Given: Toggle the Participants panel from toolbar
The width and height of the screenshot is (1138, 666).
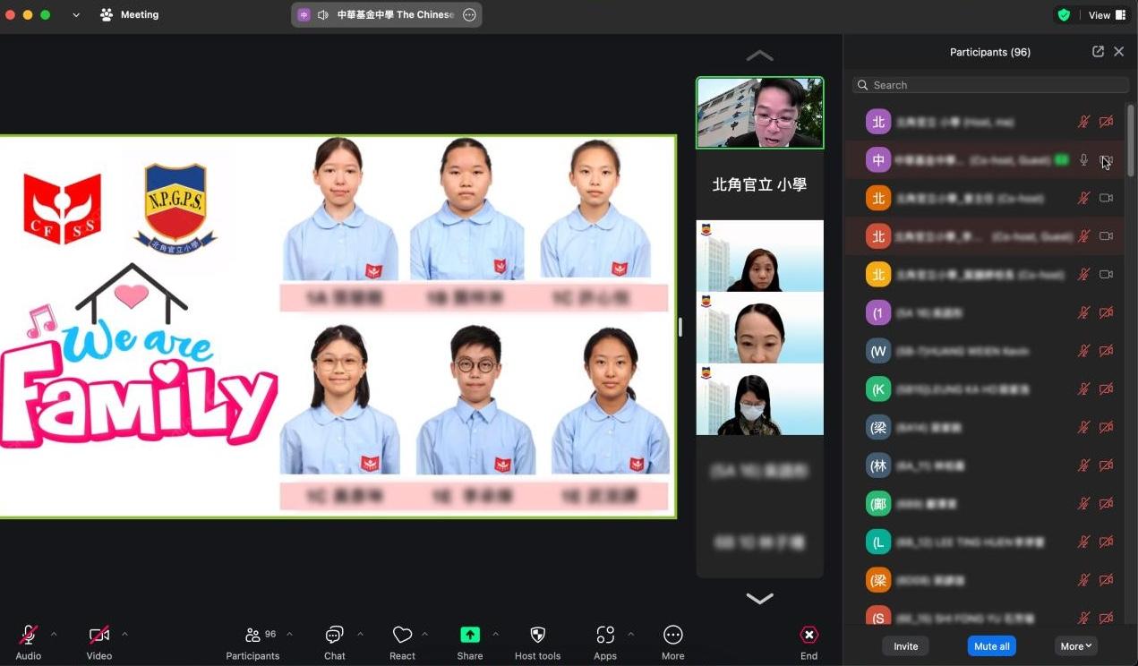Looking at the screenshot, I should point(253,635).
